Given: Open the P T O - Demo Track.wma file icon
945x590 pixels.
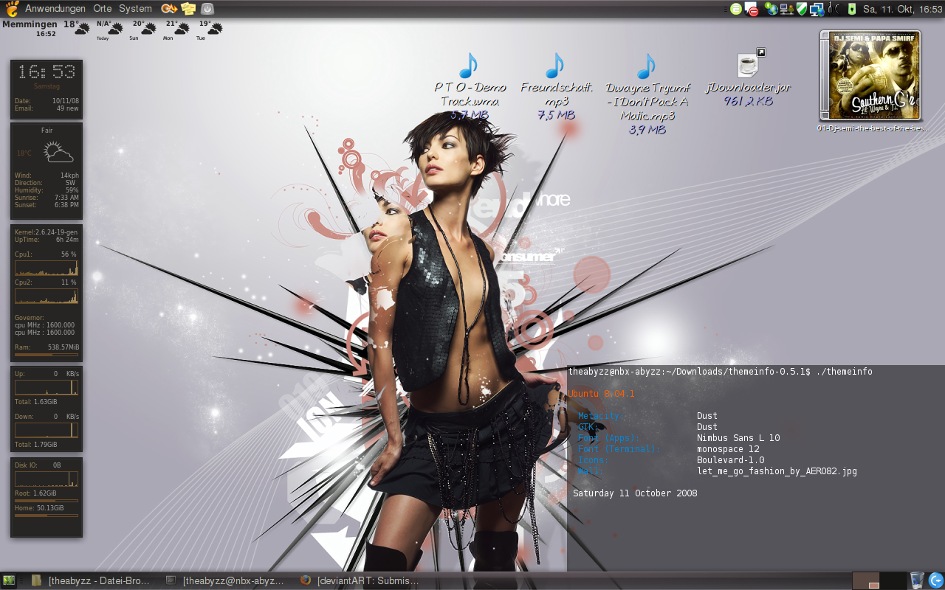Looking at the screenshot, I should point(468,66).
